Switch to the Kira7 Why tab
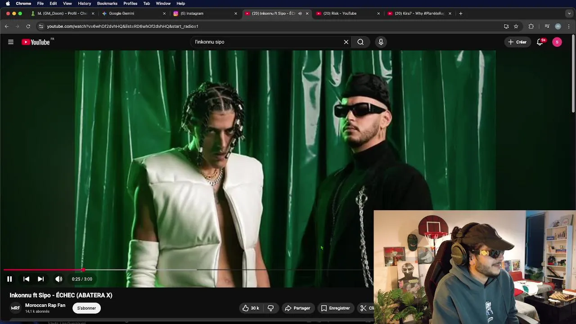 (419, 13)
